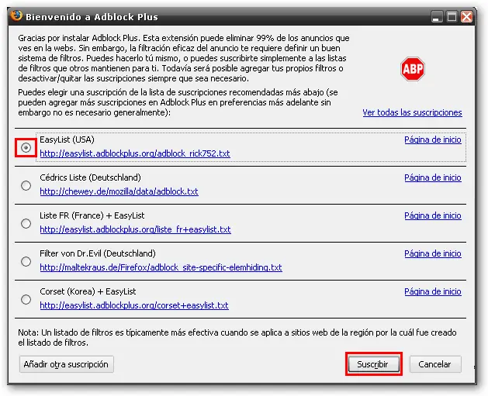Click the EasyList (USA) label text
488x396 pixels.
tap(67, 139)
